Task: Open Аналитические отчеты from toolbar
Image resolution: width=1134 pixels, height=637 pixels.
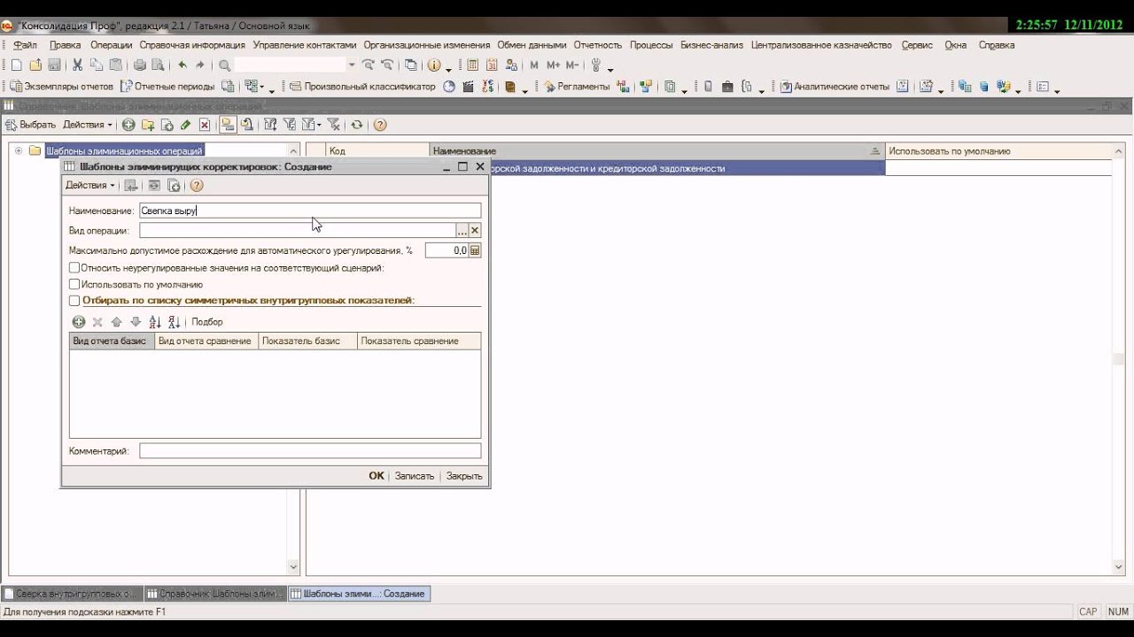Action: coord(834,87)
